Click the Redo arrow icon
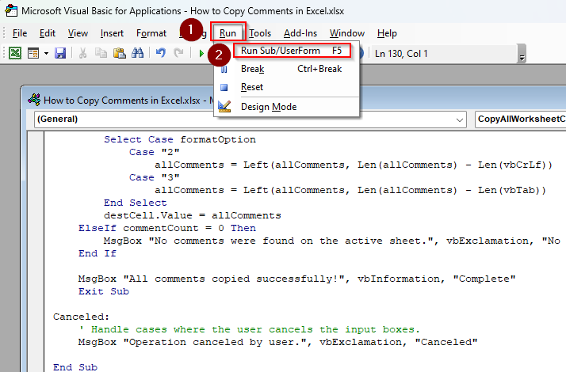The width and height of the screenshot is (566, 372). [178, 53]
